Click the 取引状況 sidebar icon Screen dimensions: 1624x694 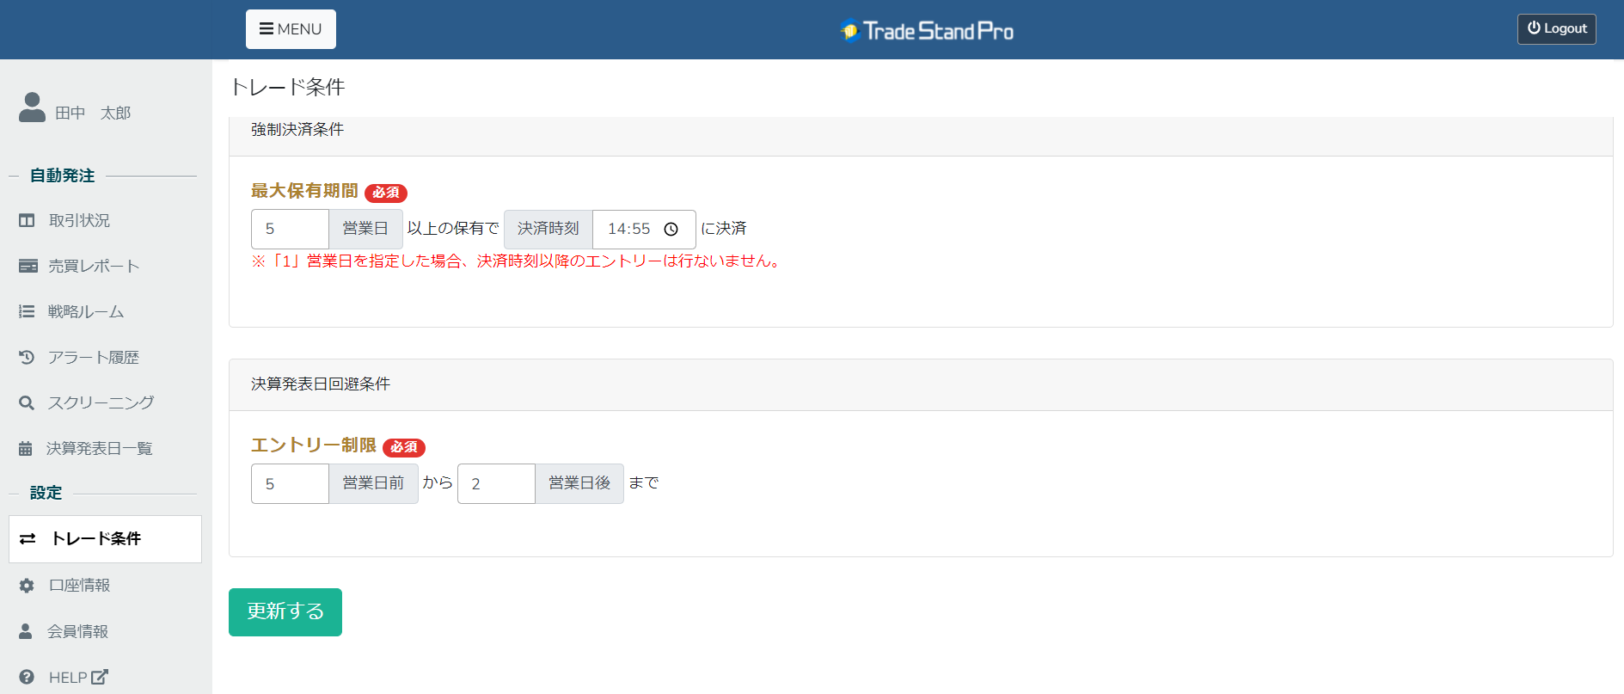27,221
